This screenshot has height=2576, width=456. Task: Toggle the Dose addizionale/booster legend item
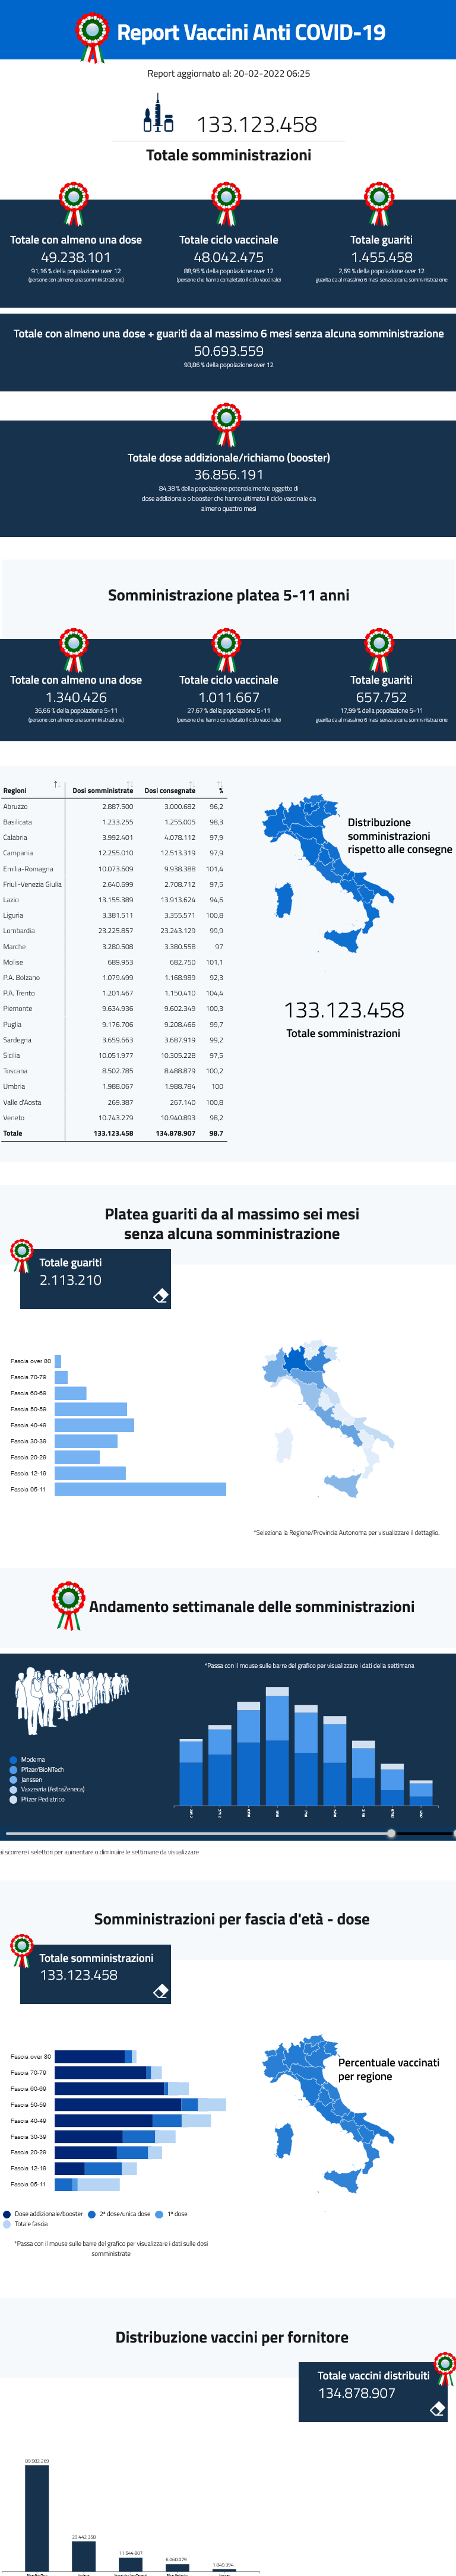[43, 2214]
